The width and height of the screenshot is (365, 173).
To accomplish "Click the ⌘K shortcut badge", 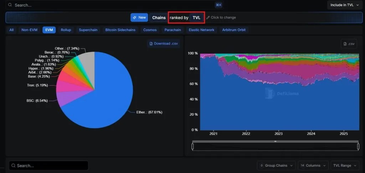I will tap(219, 5).
